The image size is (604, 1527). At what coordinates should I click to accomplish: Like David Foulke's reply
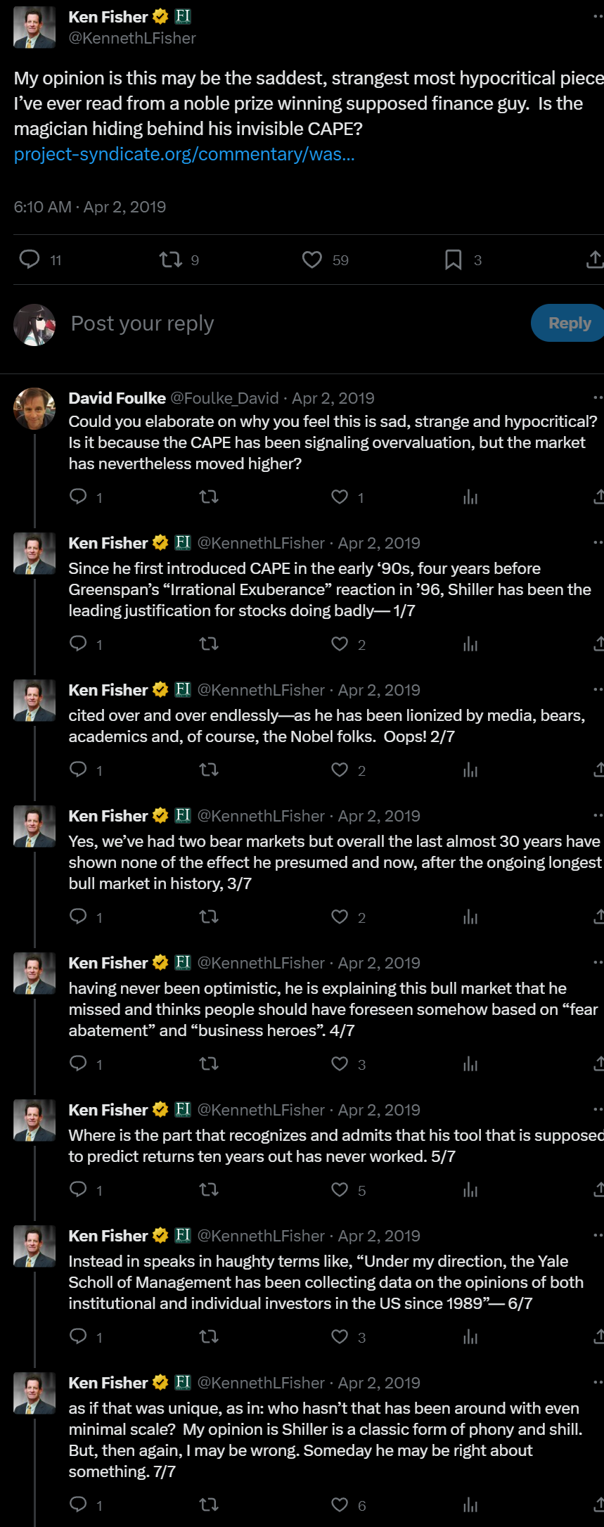click(x=340, y=497)
